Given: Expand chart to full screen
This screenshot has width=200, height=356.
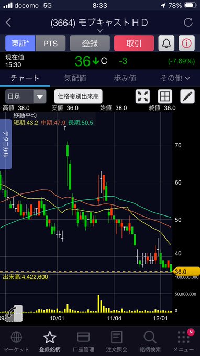Looking at the screenshot, I should pyautogui.click(x=142, y=96).
